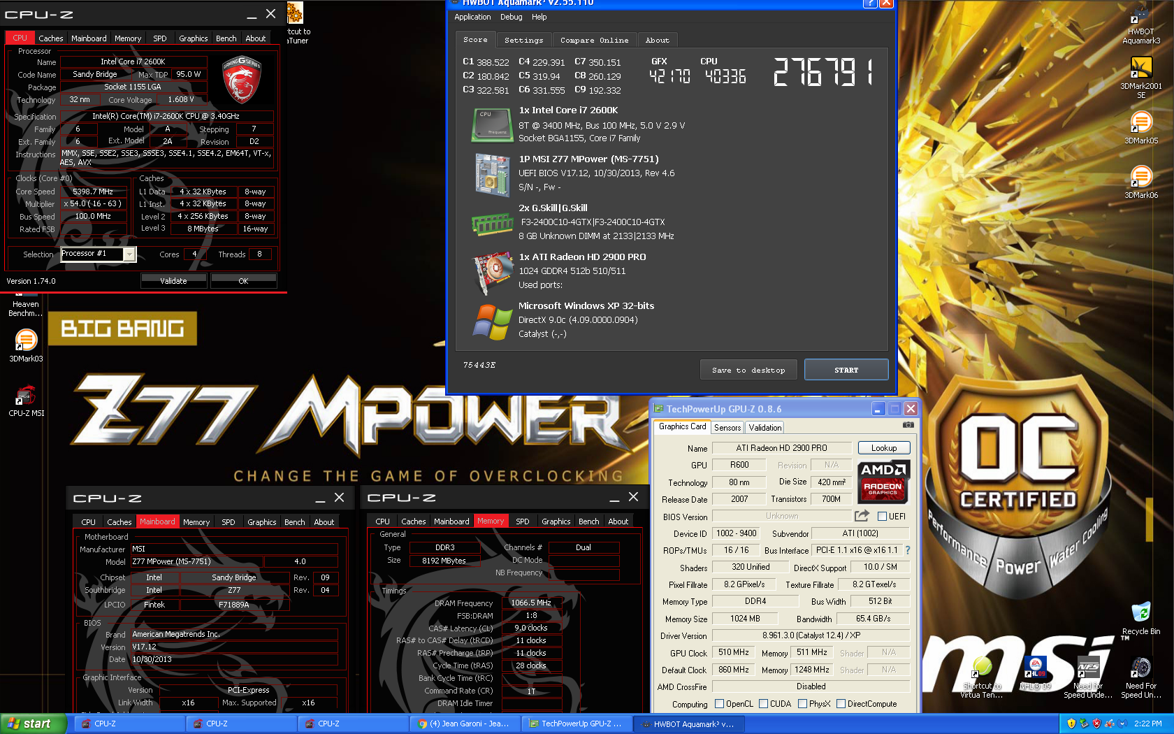Click the Validate button in CPU-Z
This screenshot has width=1174, height=734.
(x=173, y=281)
